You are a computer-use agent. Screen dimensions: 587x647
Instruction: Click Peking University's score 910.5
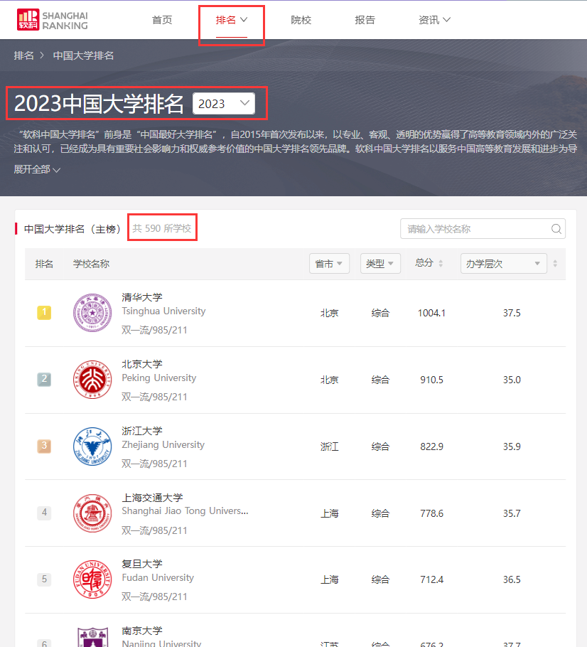tap(431, 380)
